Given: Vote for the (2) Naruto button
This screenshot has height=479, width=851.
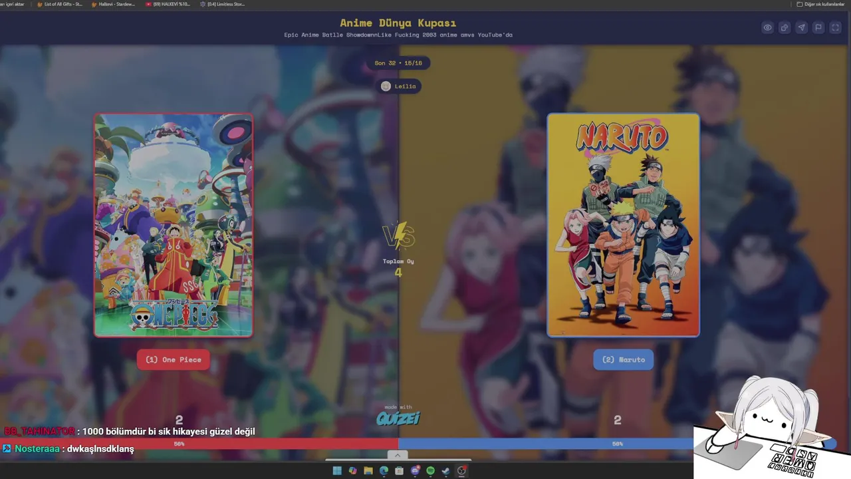Looking at the screenshot, I should pyautogui.click(x=624, y=360).
